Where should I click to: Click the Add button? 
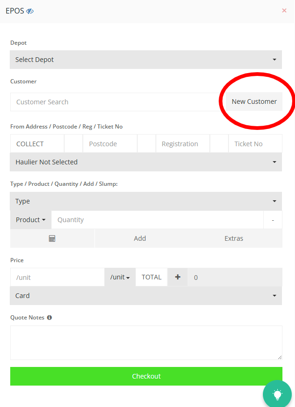140,238
